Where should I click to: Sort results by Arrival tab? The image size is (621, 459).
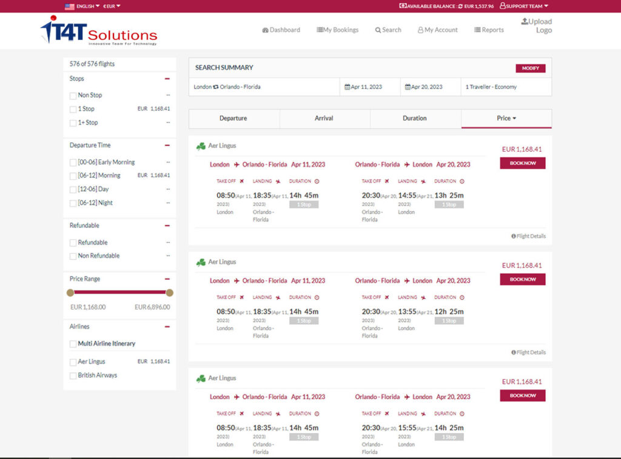tap(325, 118)
